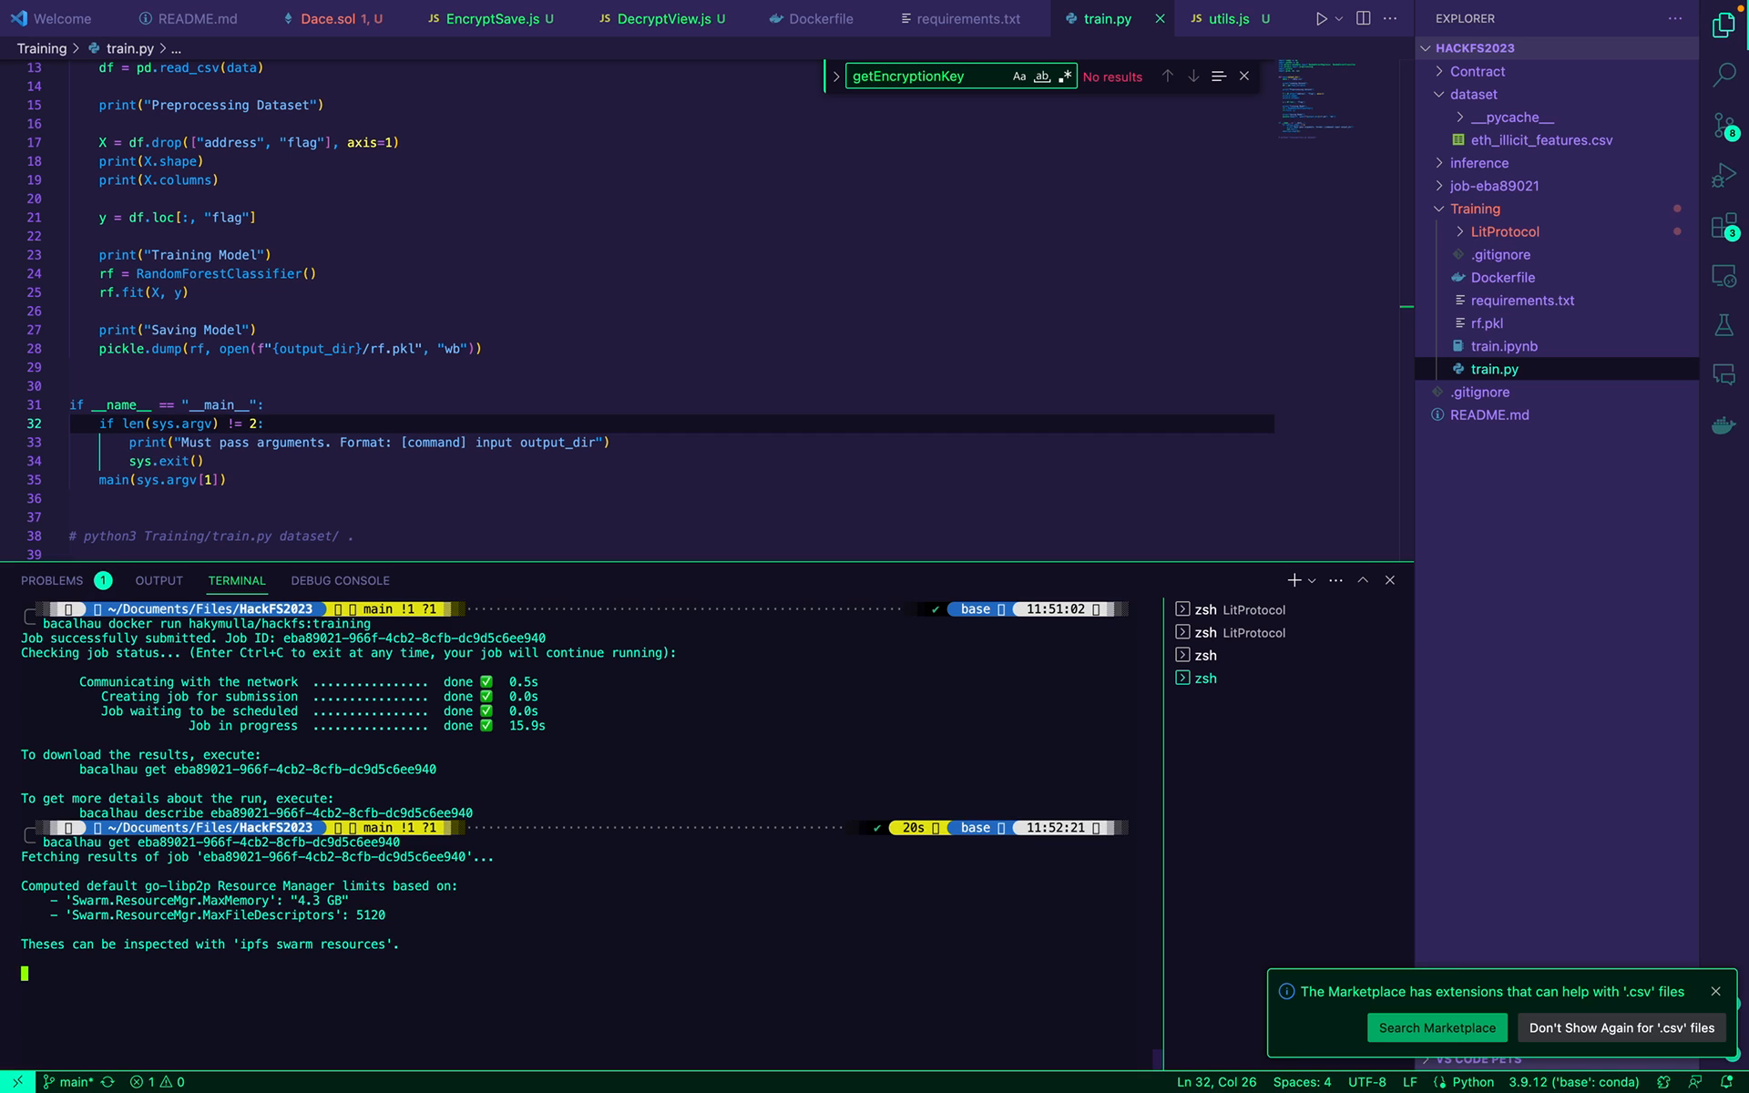
Task: Close the find widget
Action: (x=1244, y=76)
